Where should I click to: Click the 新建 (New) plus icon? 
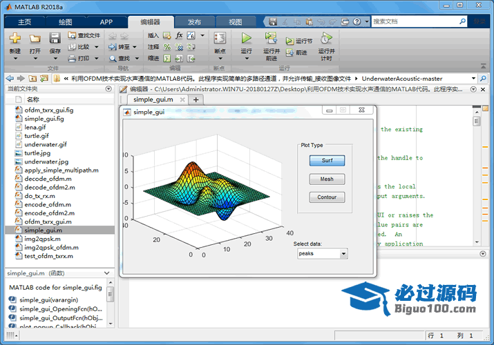pyautogui.click(x=15, y=39)
